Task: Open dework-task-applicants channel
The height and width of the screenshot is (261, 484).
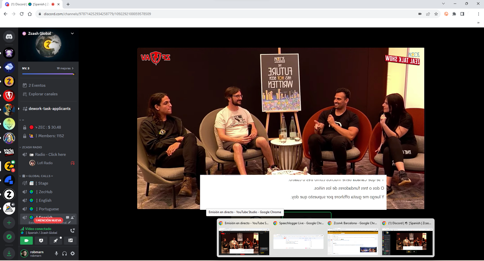Action: coord(48,109)
